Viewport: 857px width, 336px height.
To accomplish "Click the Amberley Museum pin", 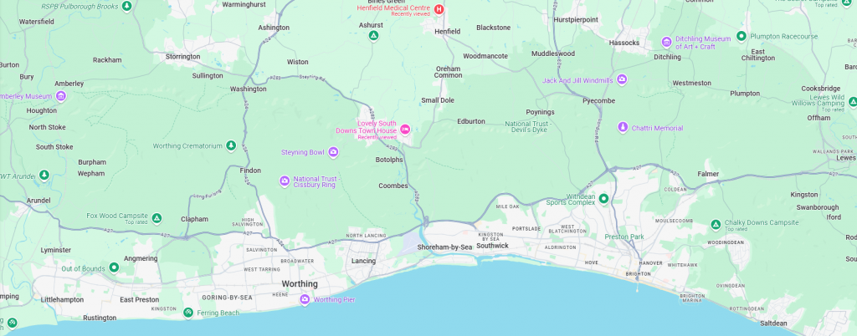I will pyautogui.click(x=60, y=97).
